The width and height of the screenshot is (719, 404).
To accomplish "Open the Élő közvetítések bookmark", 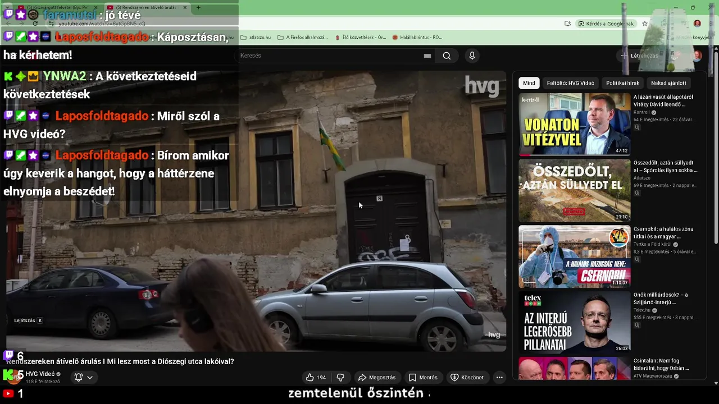I will click(361, 38).
